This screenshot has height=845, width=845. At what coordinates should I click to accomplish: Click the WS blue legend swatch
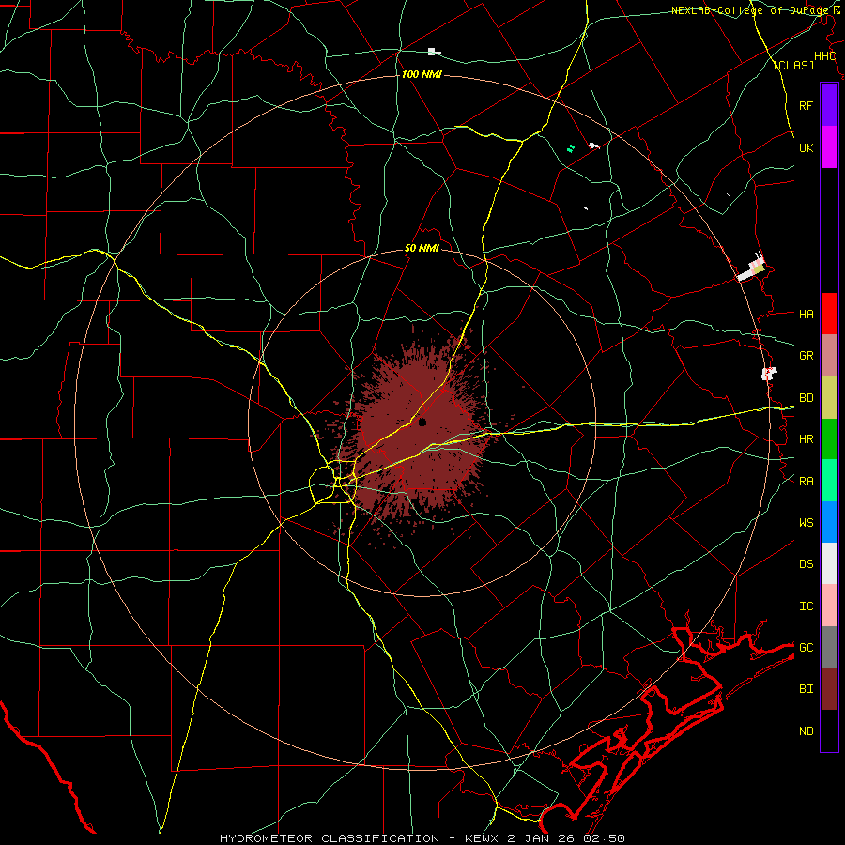point(829,522)
